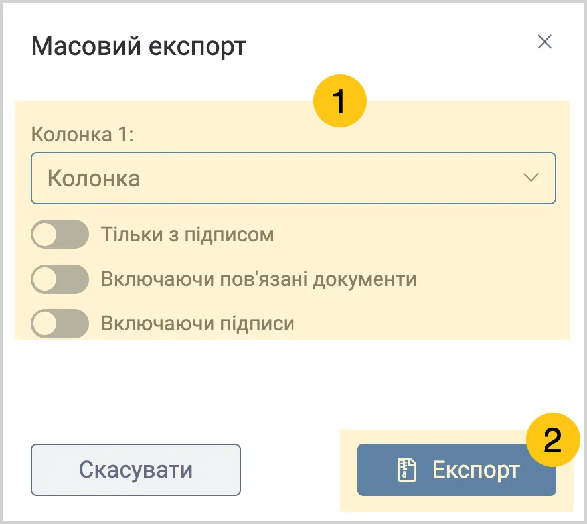This screenshot has width=587, height=524.
Task: Click the Колонка 1: field label
Action: (82, 134)
